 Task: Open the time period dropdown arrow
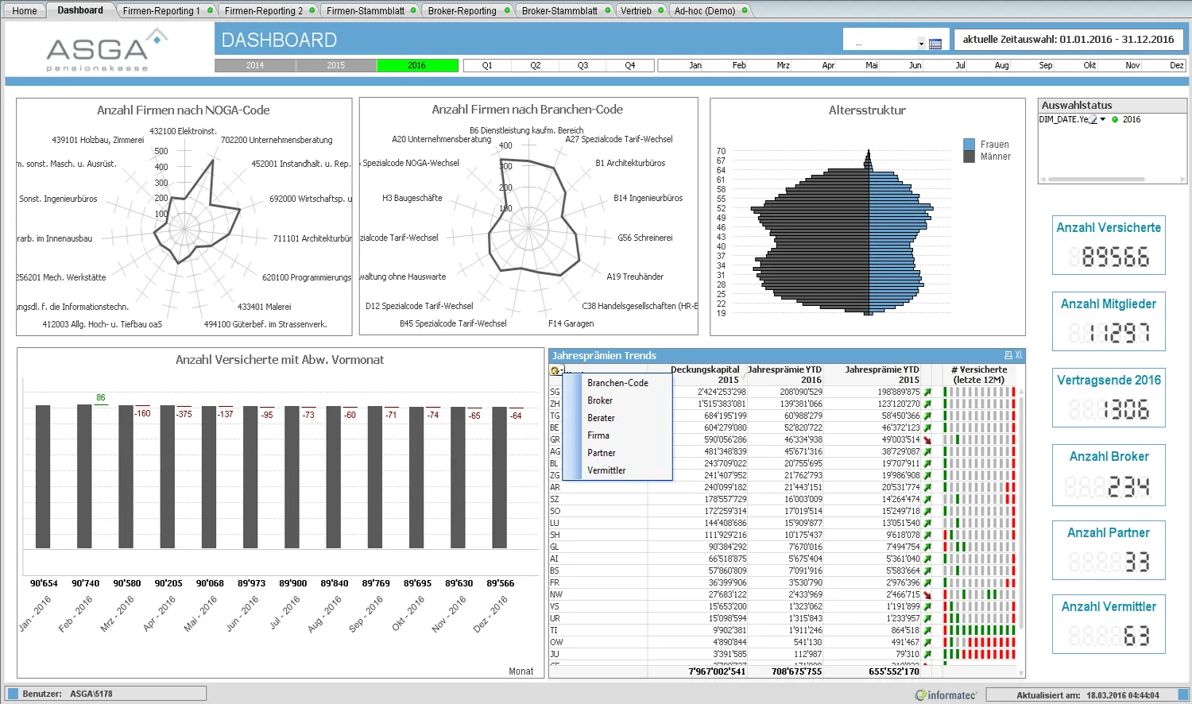click(921, 44)
